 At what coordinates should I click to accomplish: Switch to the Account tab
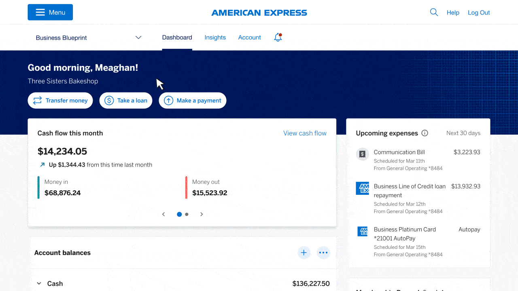click(249, 37)
